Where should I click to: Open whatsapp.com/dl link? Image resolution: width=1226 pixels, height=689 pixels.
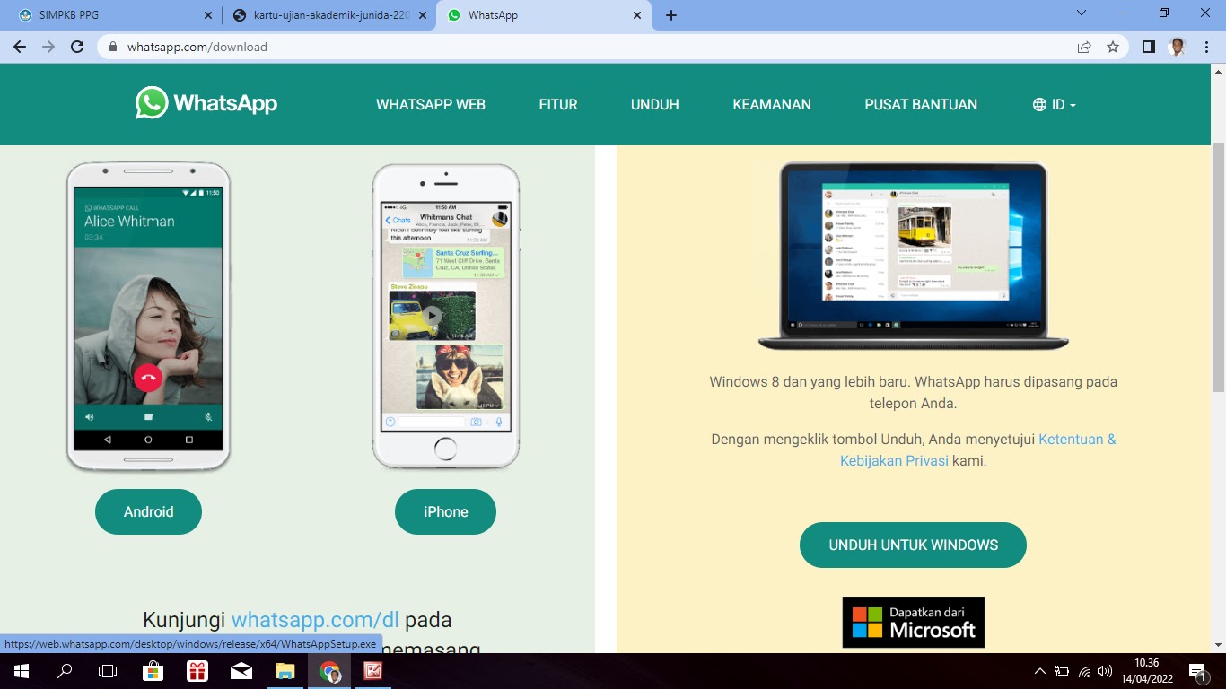pyautogui.click(x=315, y=620)
